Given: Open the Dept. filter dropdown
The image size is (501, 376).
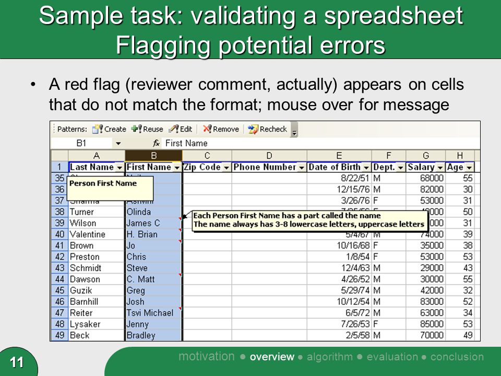Looking at the screenshot, I should click(x=400, y=168).
